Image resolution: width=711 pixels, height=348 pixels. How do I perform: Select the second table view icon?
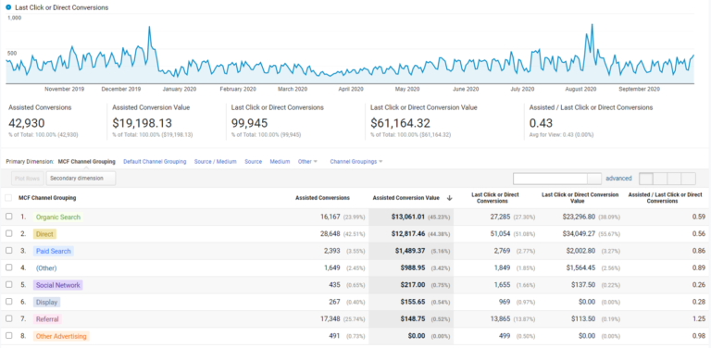coord(660,179)
